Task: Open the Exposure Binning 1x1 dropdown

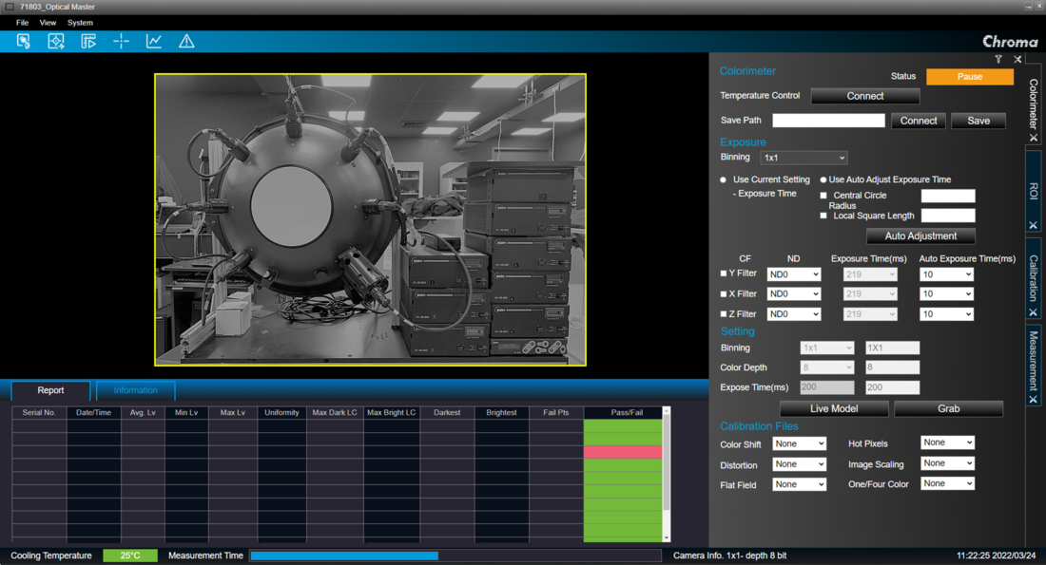Action: click(x=804, y=158)
